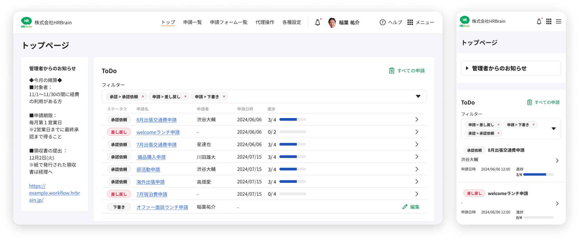Remove 申請 > 差し戻し chip in mobile filter
Image resolution: width=580 pixels, height=241 pixels.
click(x=499, y=125)
